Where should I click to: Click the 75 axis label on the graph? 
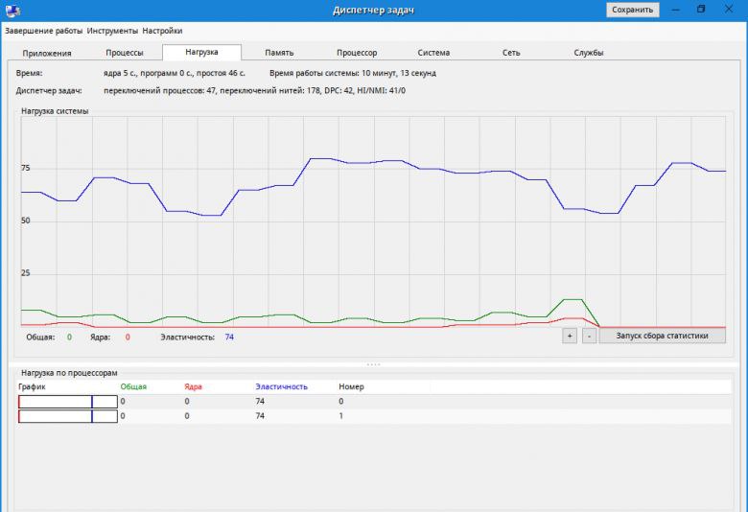click(25, 168)
